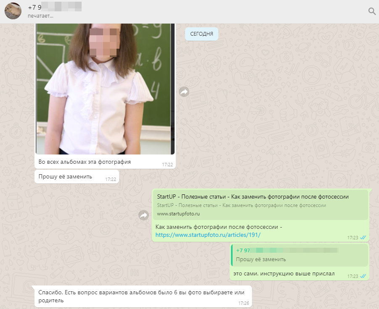
Task: Select message "Во всех альбомах эта фотография"
Action: tap(85, 162)
